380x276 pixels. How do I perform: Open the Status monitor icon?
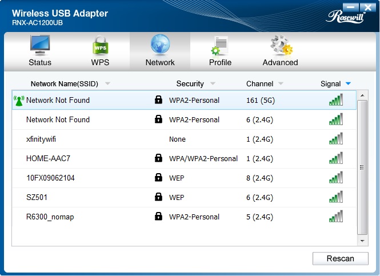(40, 45)
